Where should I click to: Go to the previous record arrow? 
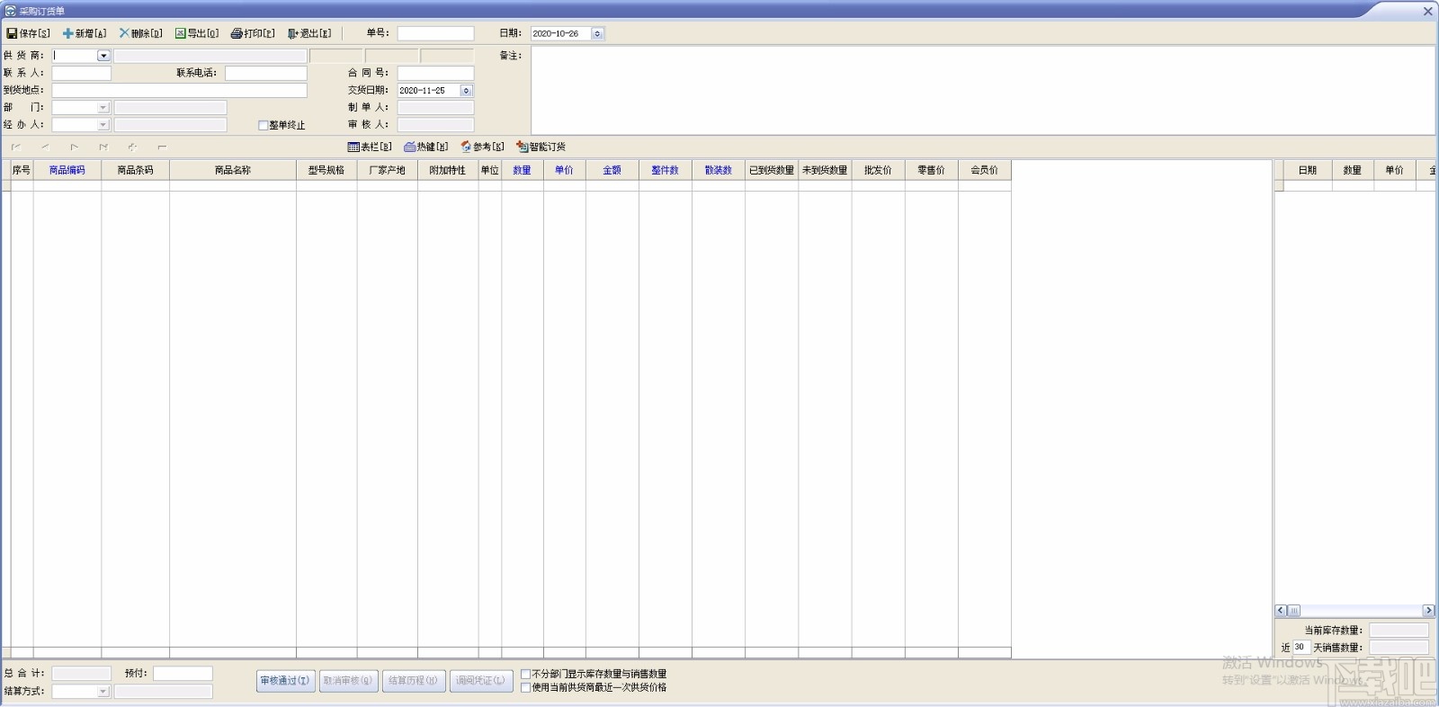pyautogui.click(x=45, y=147)
